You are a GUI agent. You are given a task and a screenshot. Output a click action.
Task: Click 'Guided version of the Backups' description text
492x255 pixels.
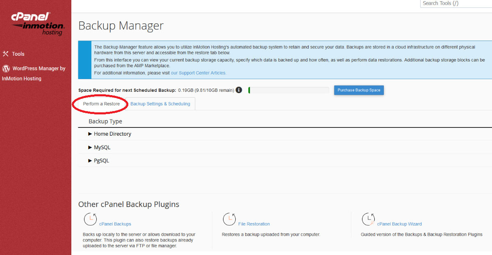click(421, 235)
